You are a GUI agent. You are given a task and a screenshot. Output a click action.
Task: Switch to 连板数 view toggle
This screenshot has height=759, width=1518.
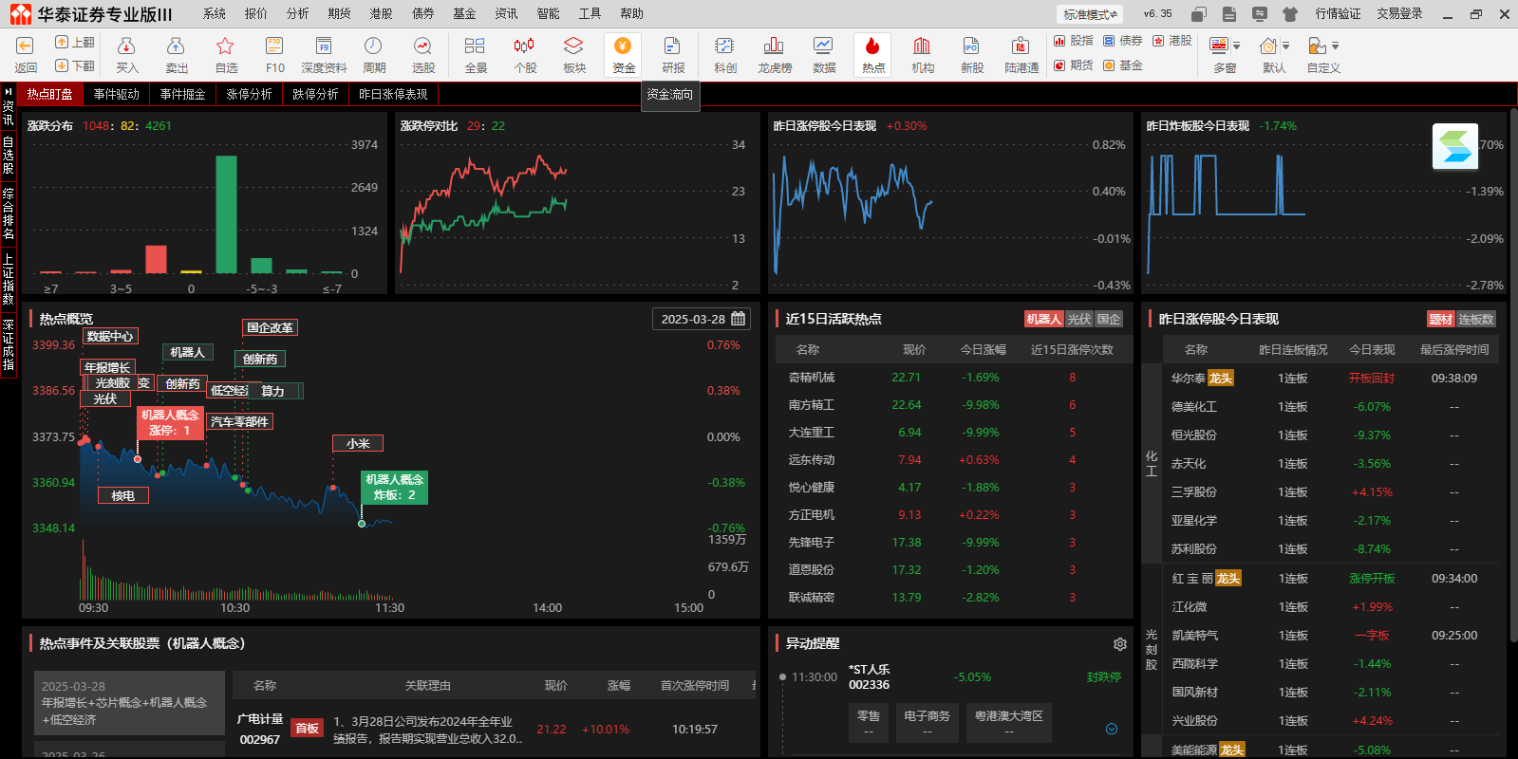tap(1476, 320)
